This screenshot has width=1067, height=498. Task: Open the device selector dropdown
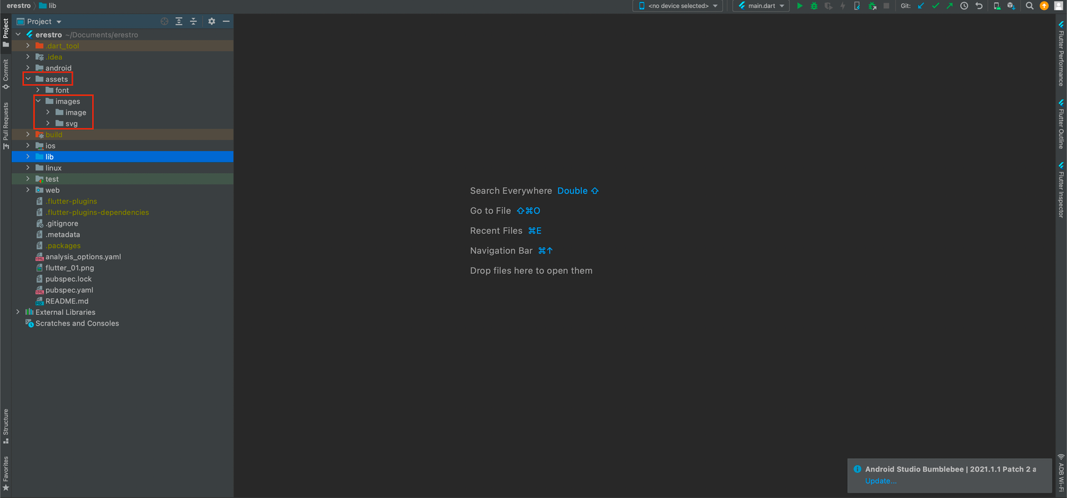click(x=678, y=6)
